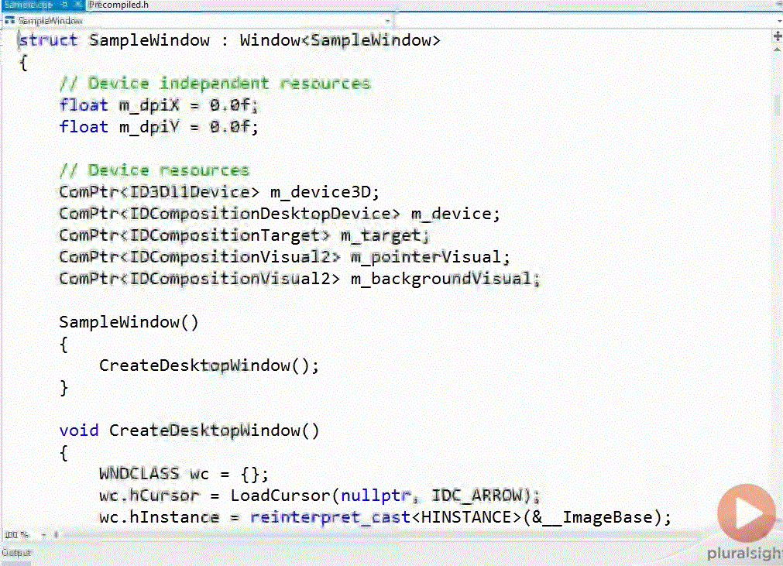Click the '// Device resources' comment
Image resolution: width=783 pixels, height=566 pixels.
pos(154,170)
